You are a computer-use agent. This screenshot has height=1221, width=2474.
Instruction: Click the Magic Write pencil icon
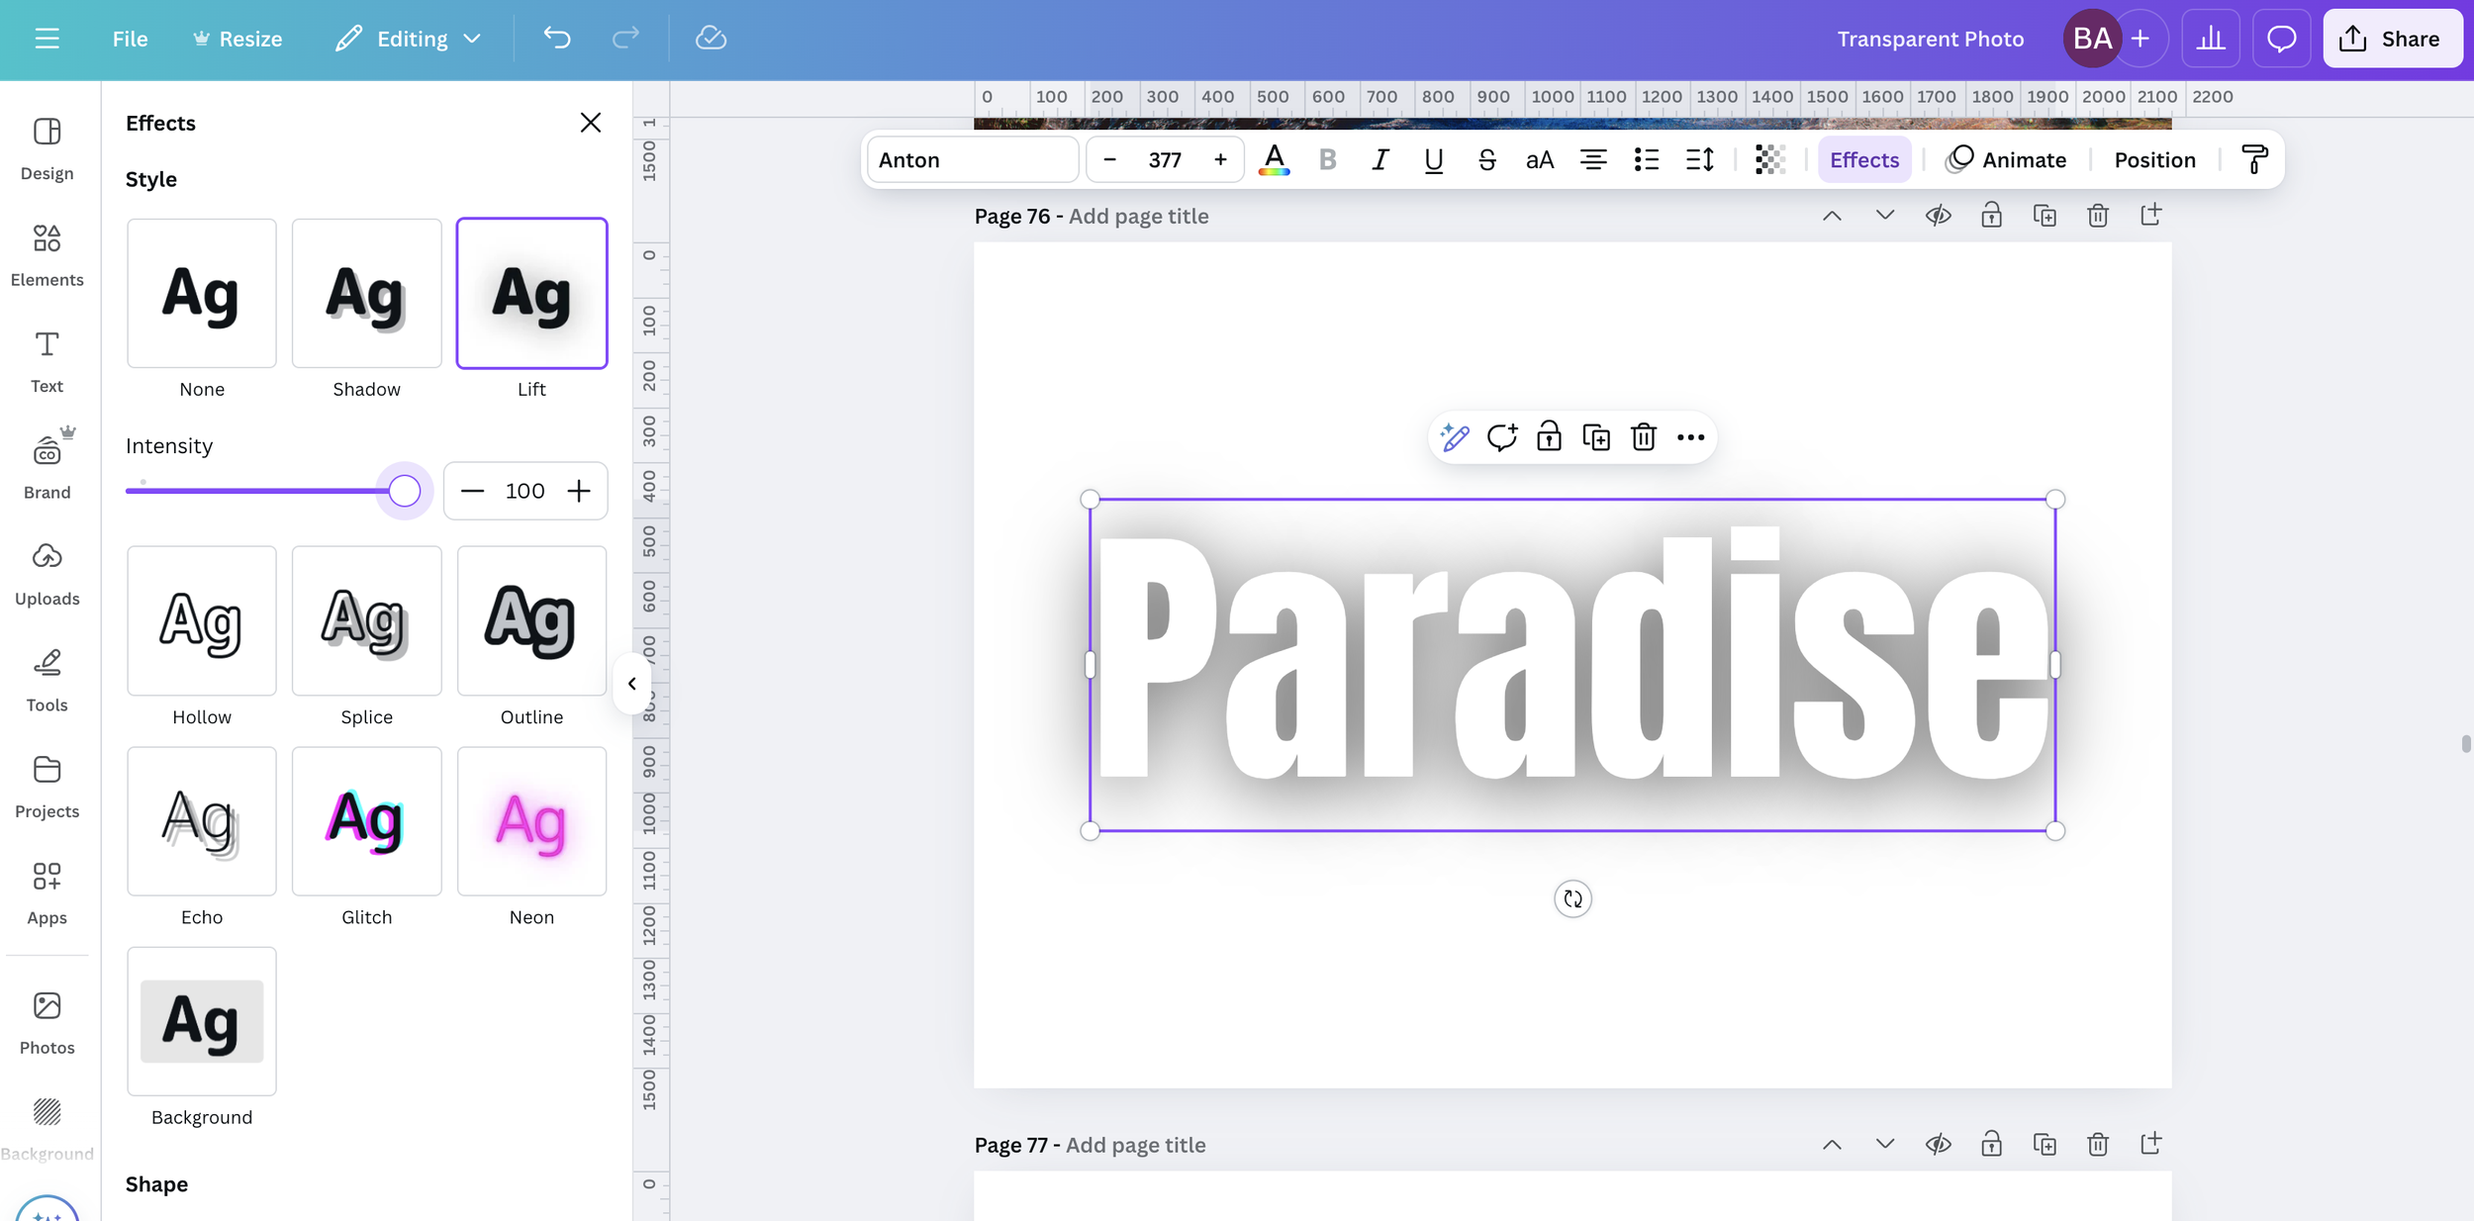pyautogui.click(x=1454, y=437)
